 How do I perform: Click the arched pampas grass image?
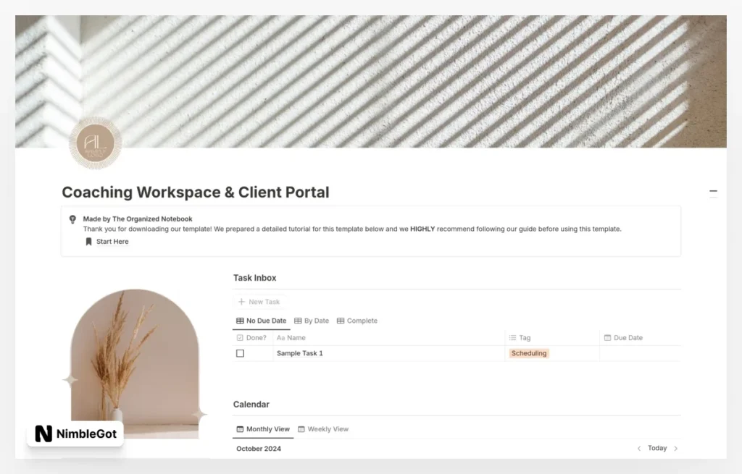(x=135, y=364)
